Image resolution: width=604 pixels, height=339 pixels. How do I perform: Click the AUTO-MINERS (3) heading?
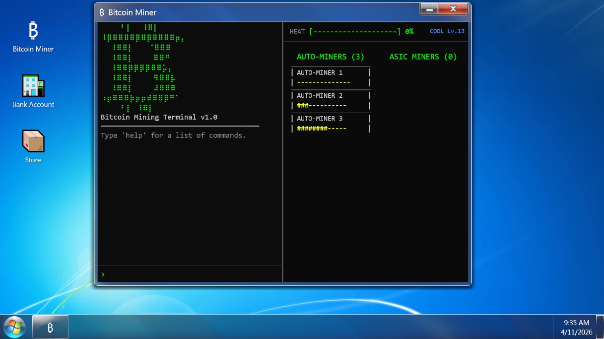(330, 57)
